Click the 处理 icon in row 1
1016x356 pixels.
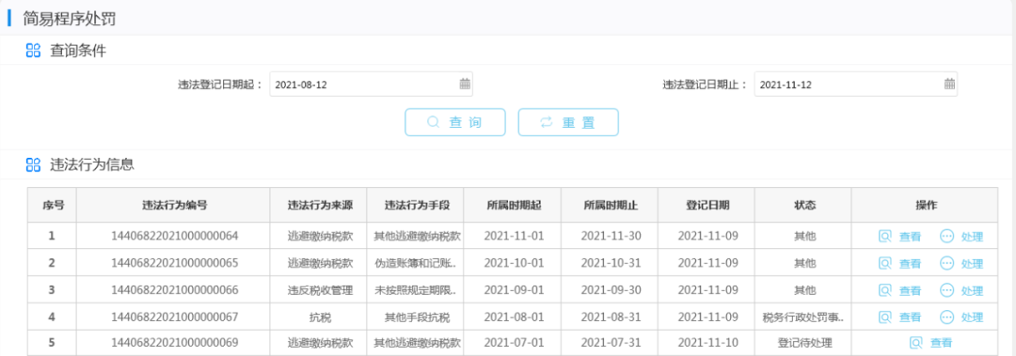946,237
